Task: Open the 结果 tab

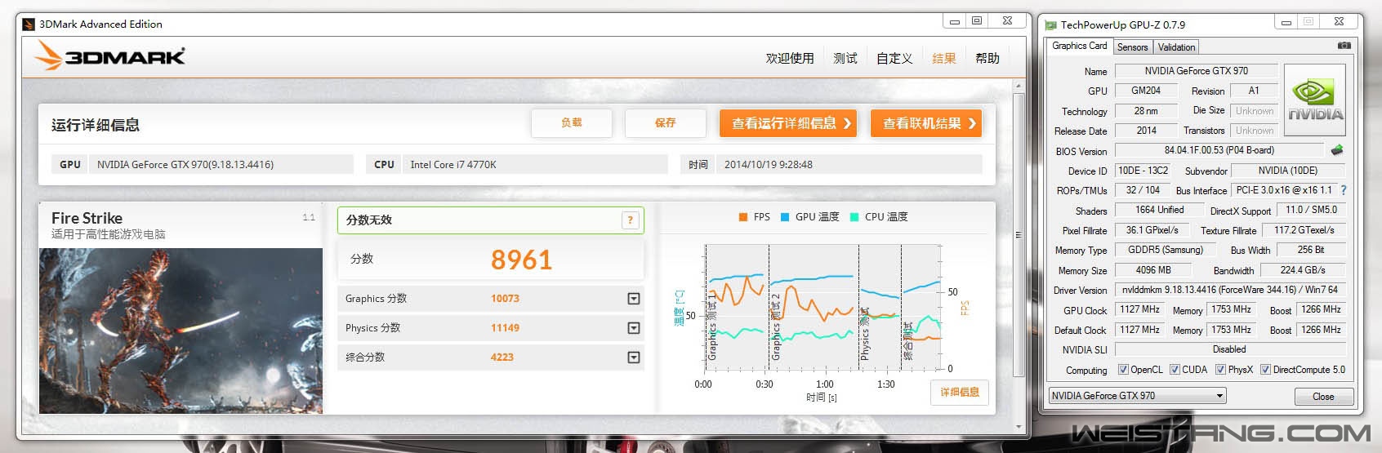Action: tap(944, 58)
